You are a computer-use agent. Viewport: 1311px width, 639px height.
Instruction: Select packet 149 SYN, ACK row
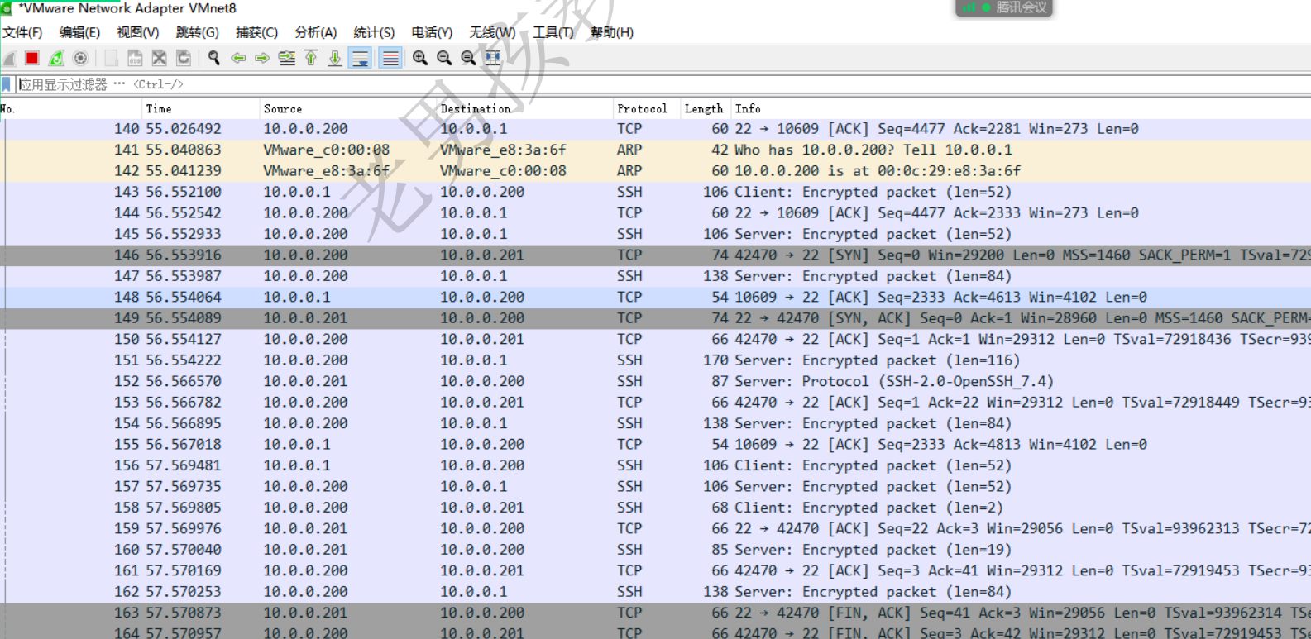[x=655, y=318]
